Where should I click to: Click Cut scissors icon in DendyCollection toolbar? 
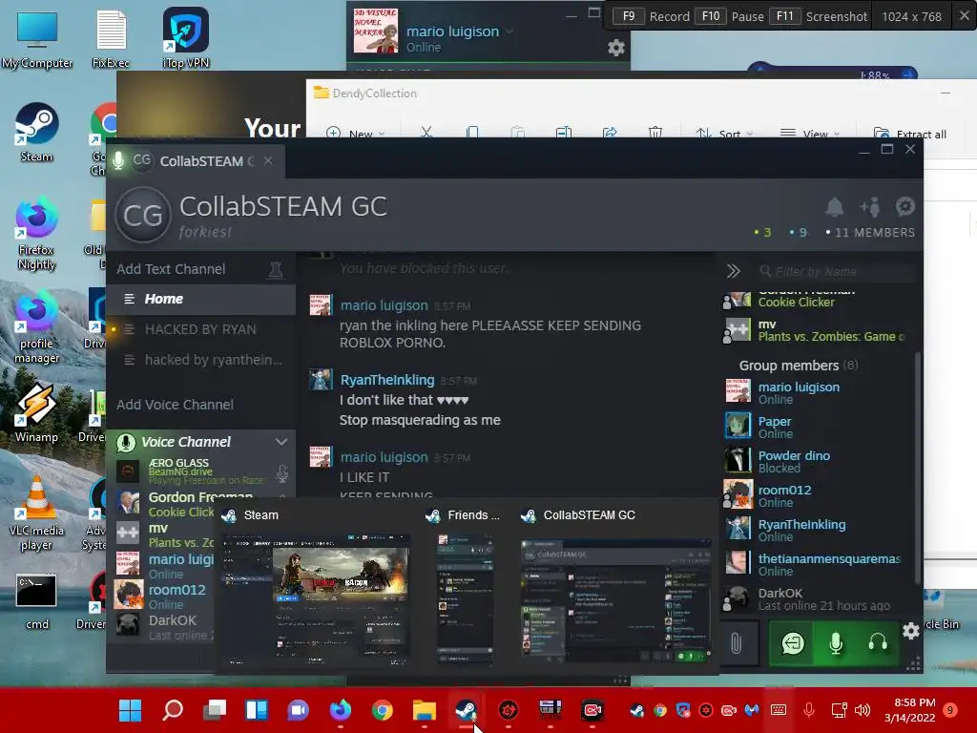[426, 133]
